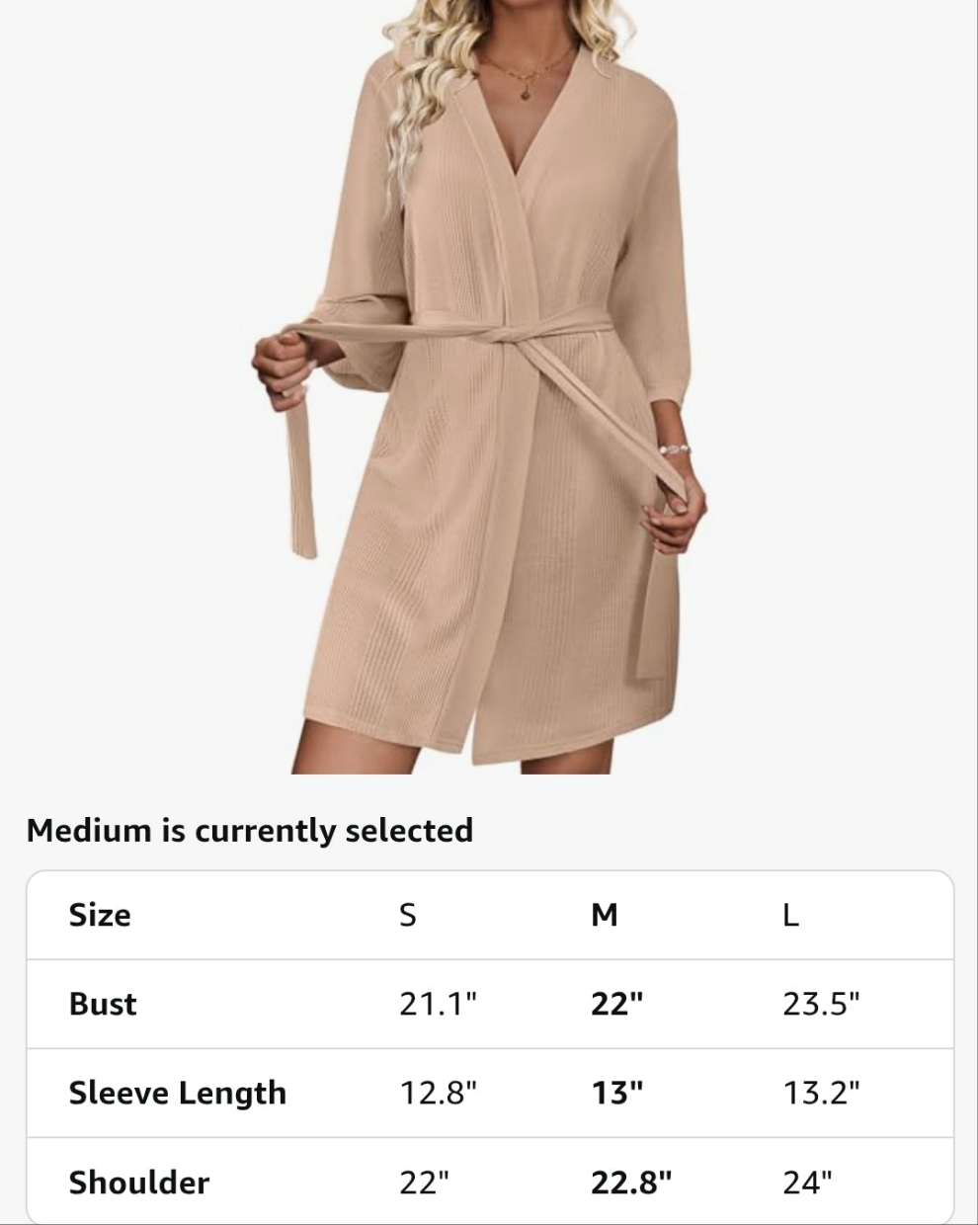Click the 22" shoulder value for S

(425, 1182)
